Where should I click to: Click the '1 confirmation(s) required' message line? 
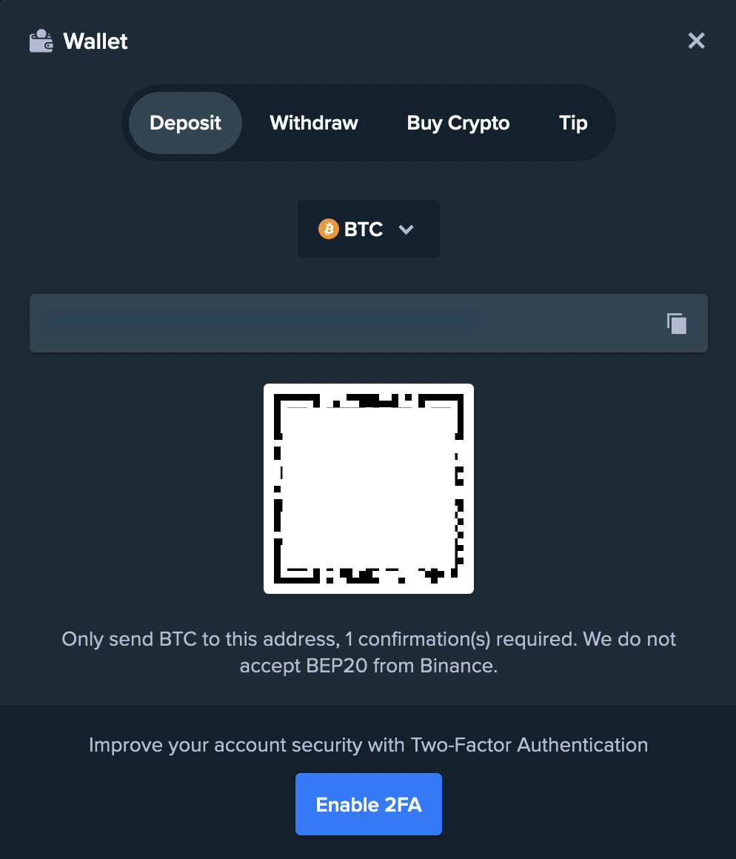pyautogui.click(x=369, y=639)
